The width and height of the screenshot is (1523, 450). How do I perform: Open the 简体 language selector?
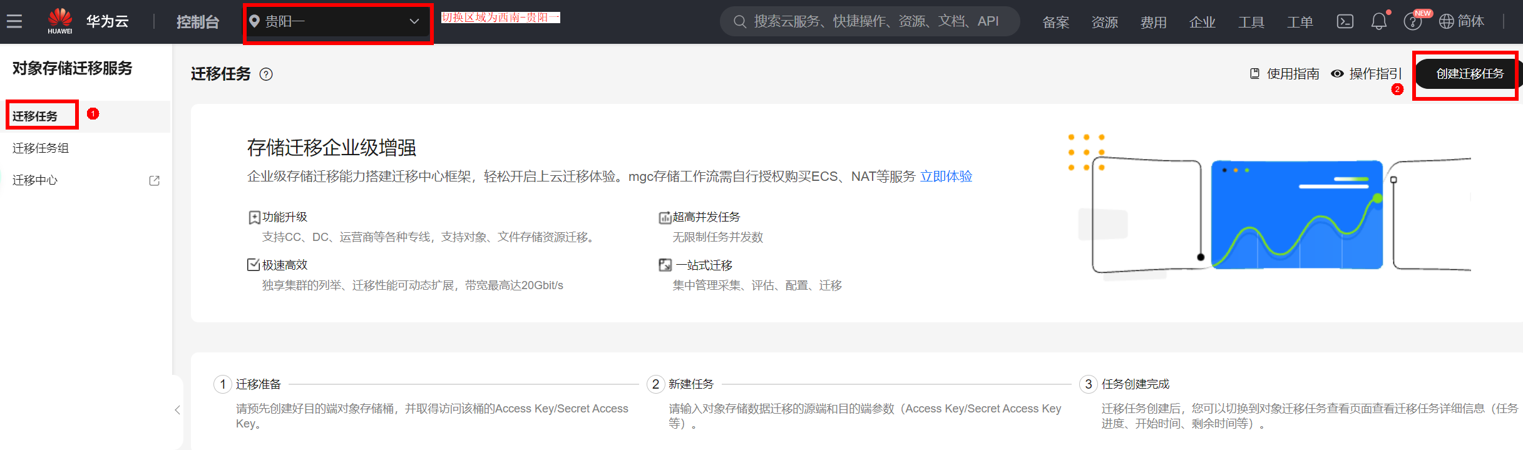[1470, 21]
